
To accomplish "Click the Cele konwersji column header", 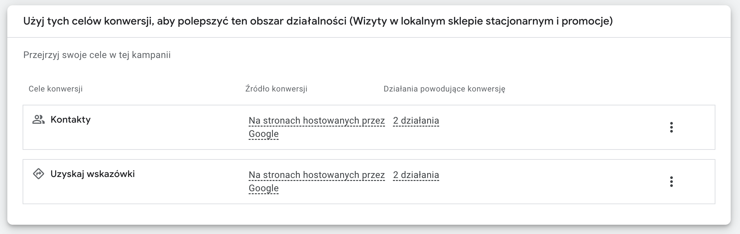I will 56,89.
